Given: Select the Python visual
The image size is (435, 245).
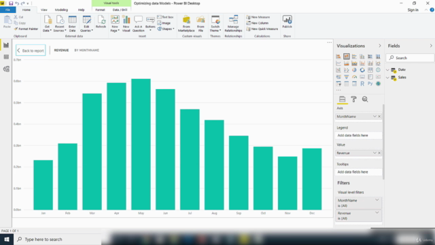Looking at the screenshot, I should (370, 84).
